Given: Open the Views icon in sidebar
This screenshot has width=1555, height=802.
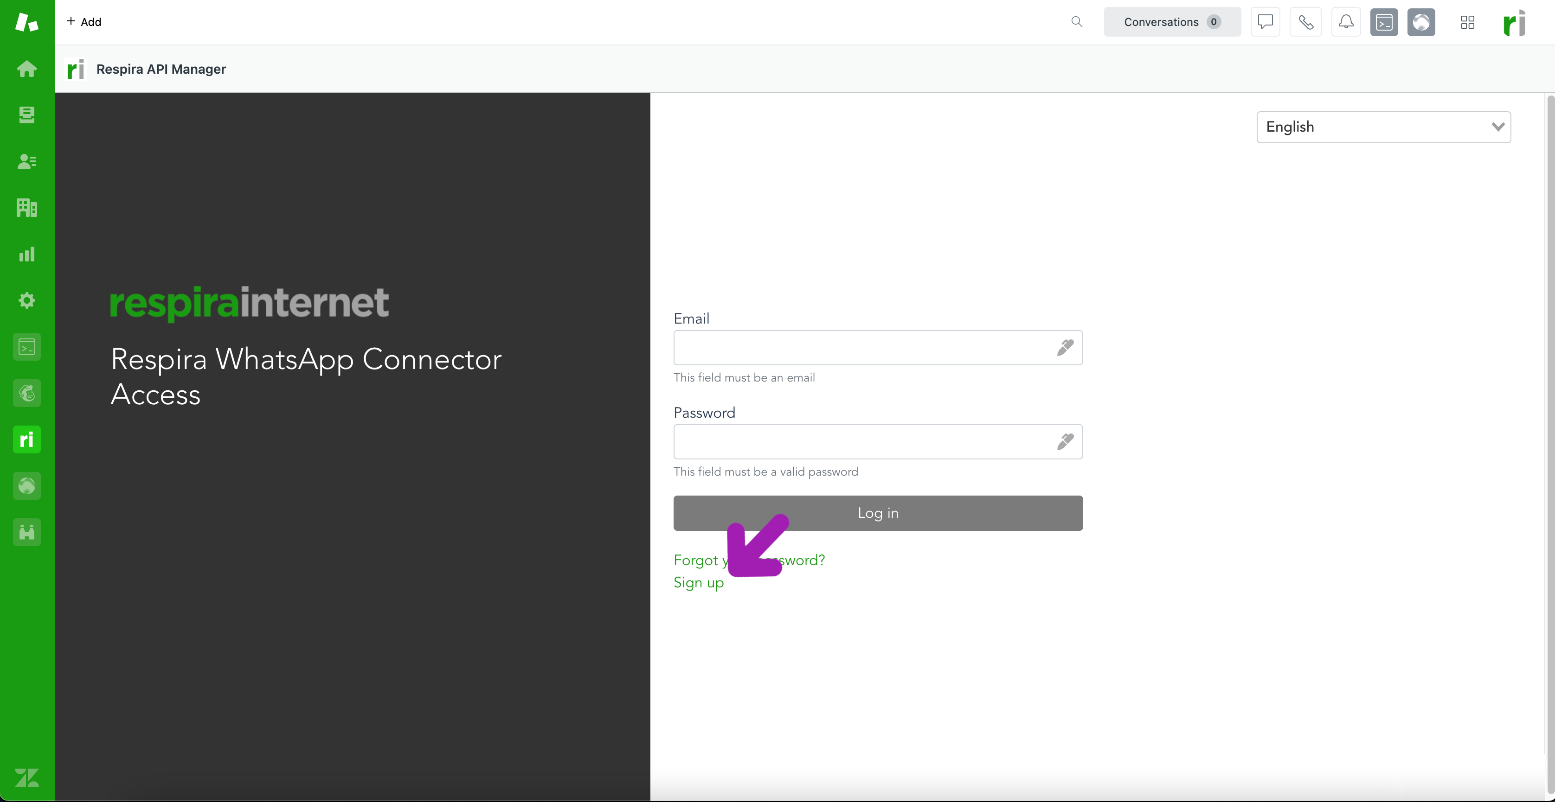Looking at the screenshot, I should pos(26,115).
